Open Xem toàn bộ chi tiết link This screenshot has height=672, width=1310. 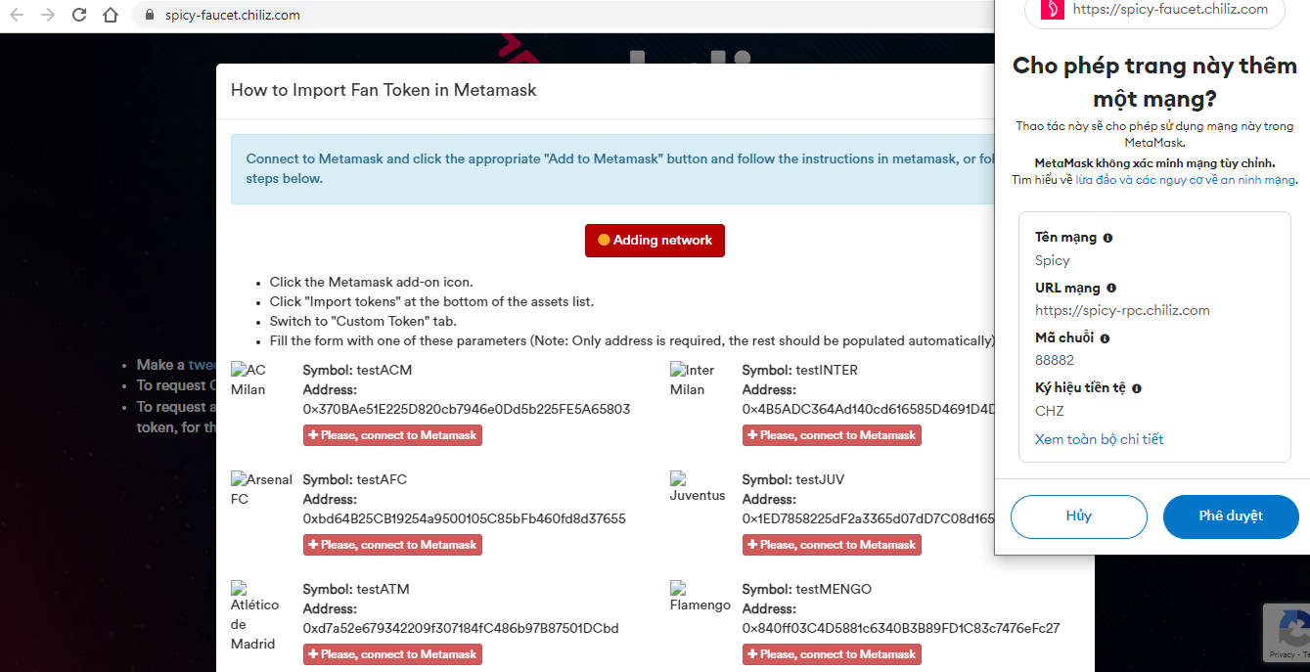(1099, 439)
